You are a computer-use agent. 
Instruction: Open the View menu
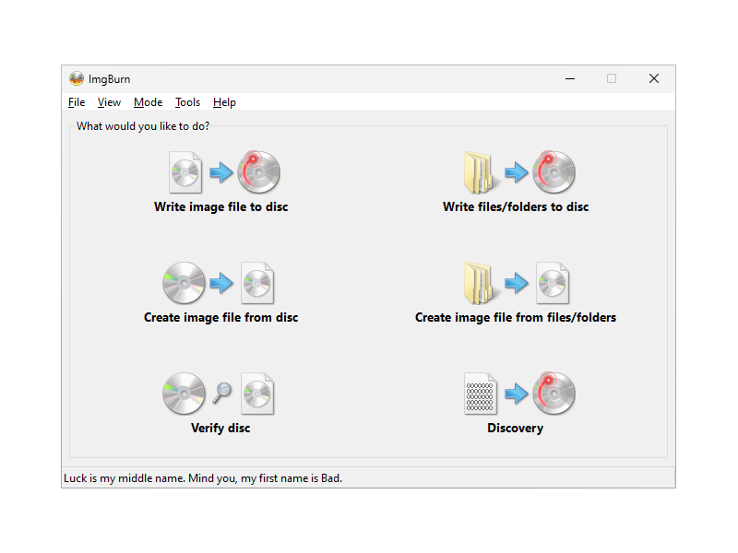109,102
